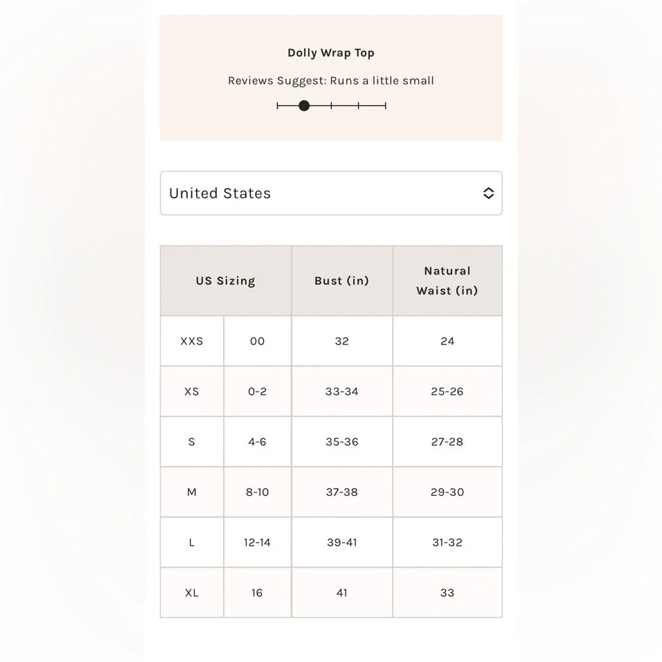Click the up-down chevron icon in selector
The image size is (662, 662).
pos(489,193)
